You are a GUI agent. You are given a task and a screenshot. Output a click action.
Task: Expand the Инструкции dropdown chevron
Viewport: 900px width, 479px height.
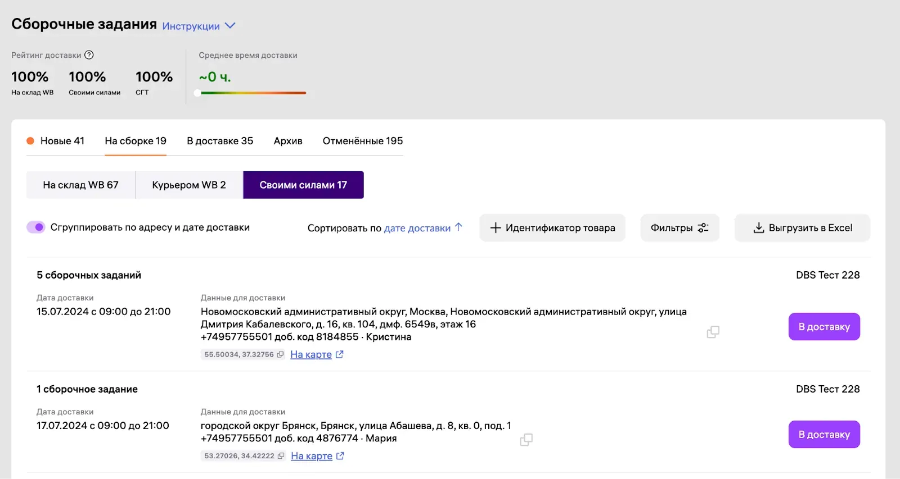[230, 26]
